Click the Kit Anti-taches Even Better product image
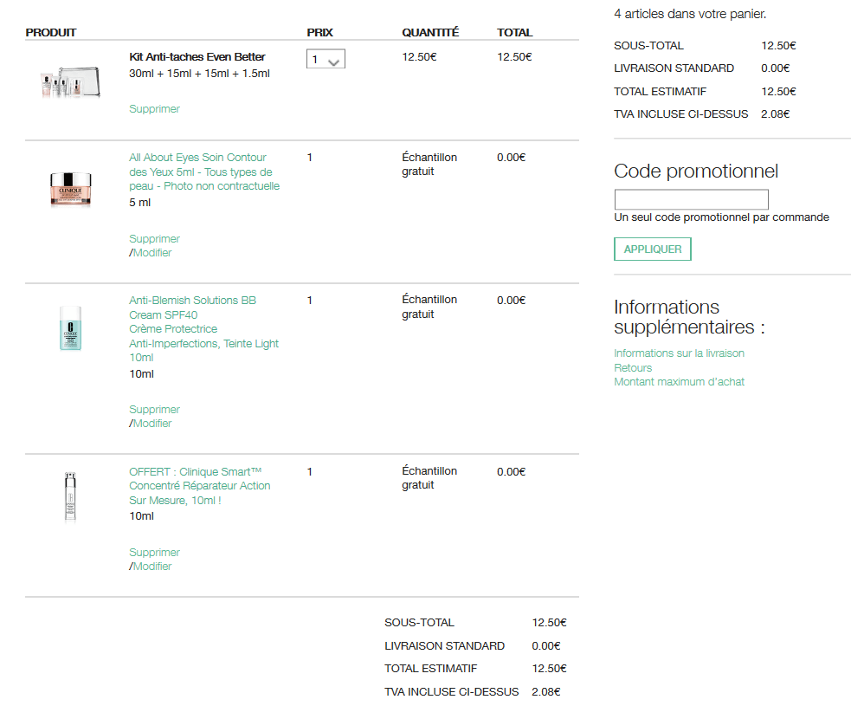 (x=64, y=82)
